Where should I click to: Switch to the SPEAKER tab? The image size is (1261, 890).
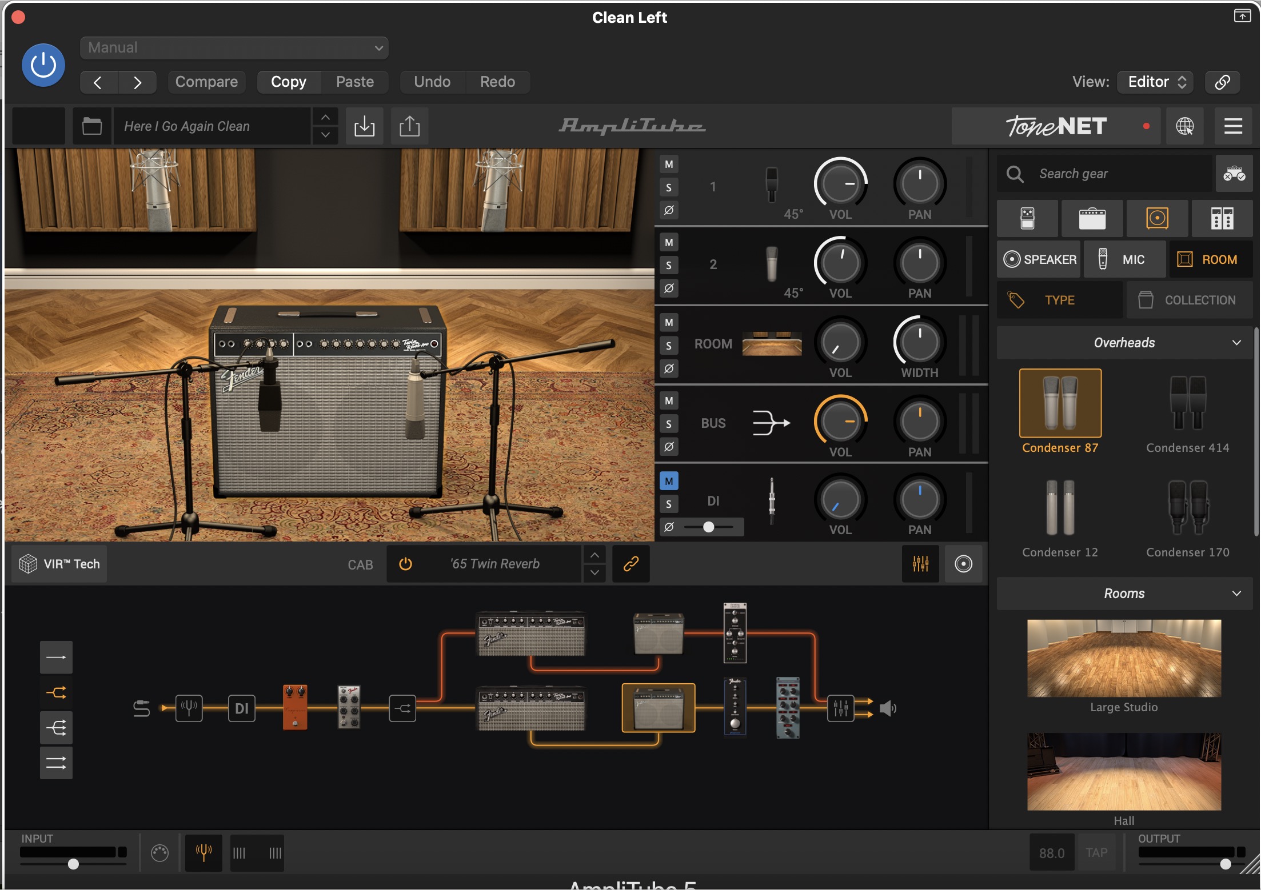(x=1039, y=259)
